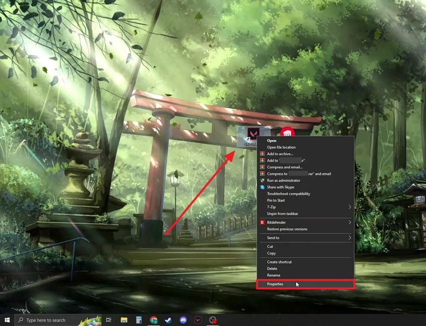Click the shield icon on Run as administrator
Screen dimensions: 426x326
(x=263, y=180)
